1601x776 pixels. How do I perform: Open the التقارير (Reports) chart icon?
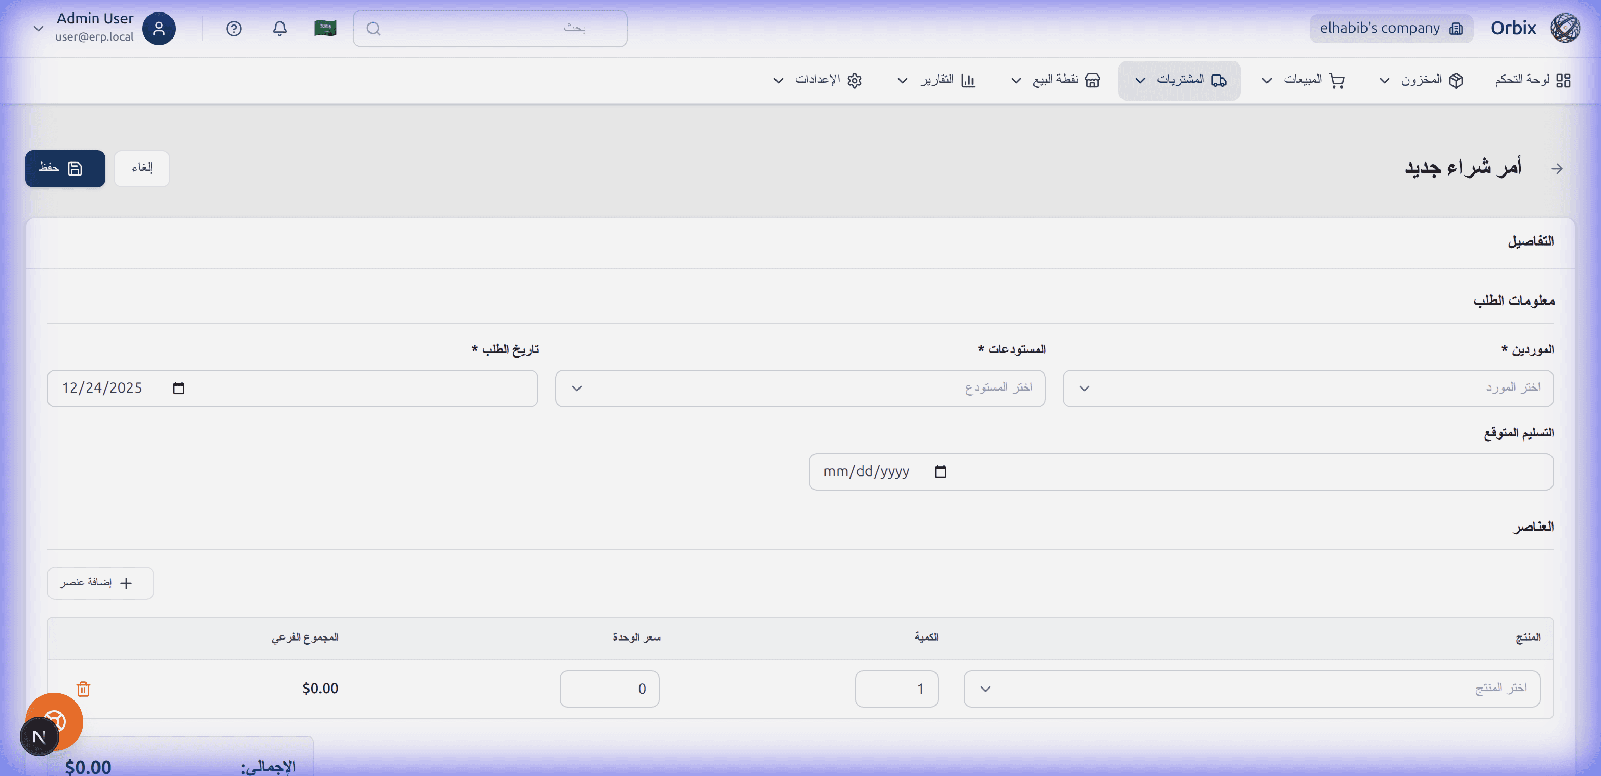point(968,80)
